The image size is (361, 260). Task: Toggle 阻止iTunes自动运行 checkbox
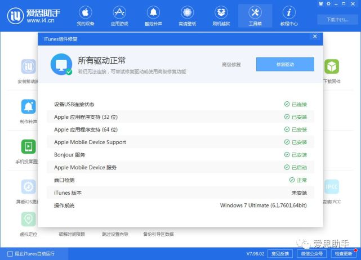pos(10,254)
